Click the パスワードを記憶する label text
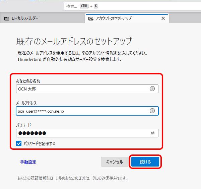The width and height of the screenshot is (201, 189). pos(40,143)
